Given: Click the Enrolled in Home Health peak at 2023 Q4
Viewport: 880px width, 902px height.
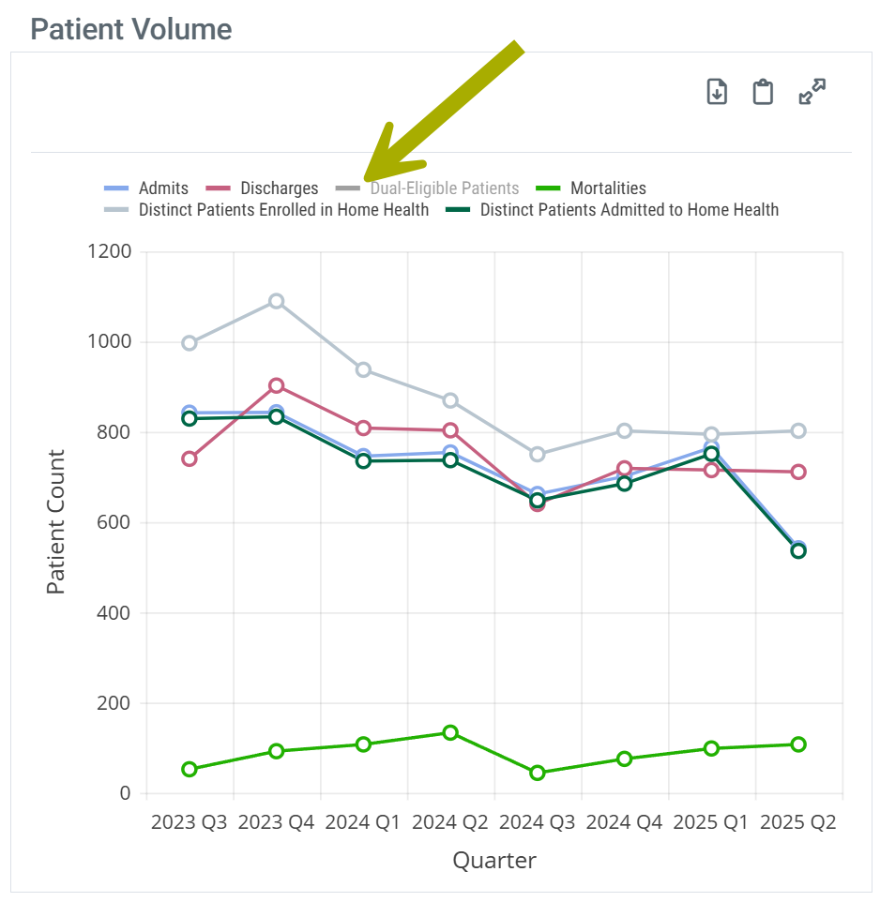Looking at the screenshot, I should (x=277, y=301).
